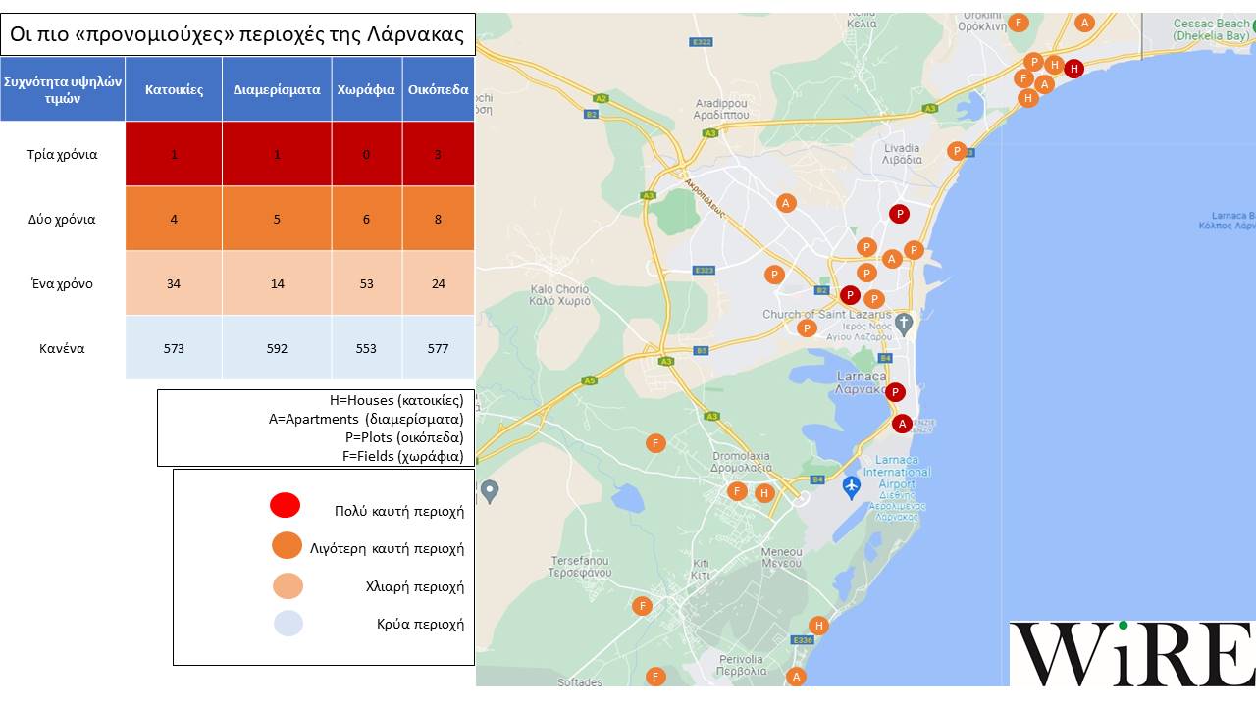Click the orange P marker right of Livadia
Image resolution: width=1256 pixels, height=706 pixels.
(x=957, y=151)
